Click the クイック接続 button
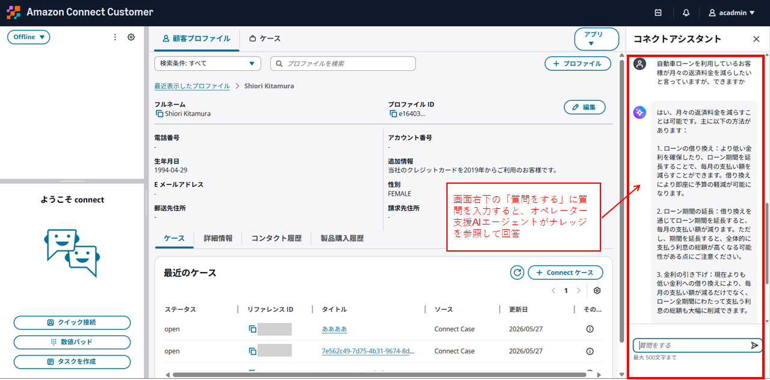 (x=72, y=322)
